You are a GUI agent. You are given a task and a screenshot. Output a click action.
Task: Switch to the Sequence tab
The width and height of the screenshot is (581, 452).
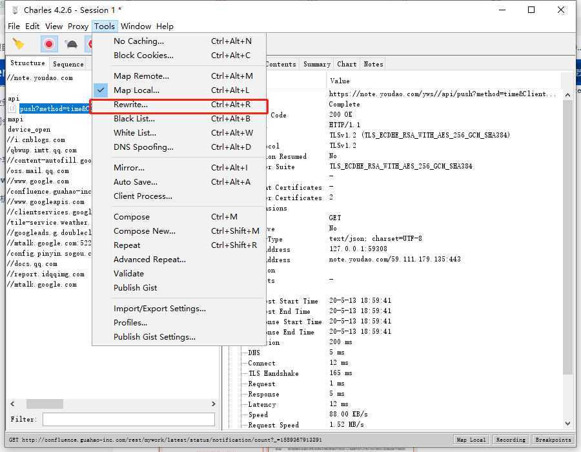point(68,64)
